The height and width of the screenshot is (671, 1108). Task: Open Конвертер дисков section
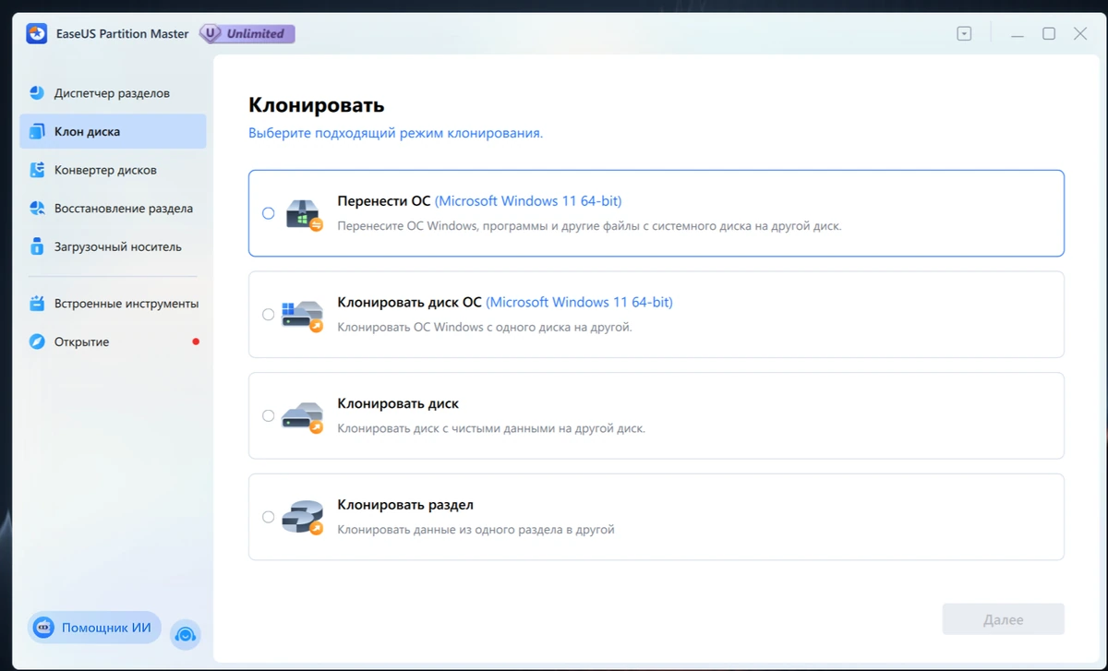pos(113,170)
